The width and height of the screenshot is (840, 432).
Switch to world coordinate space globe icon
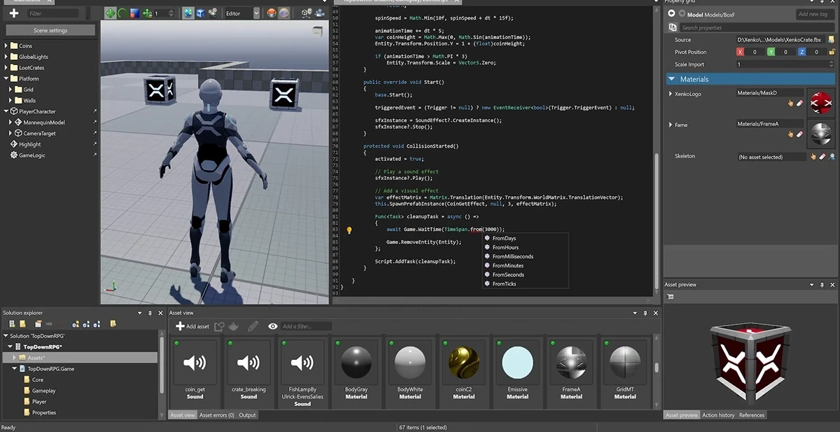click(x=188, y=13)
